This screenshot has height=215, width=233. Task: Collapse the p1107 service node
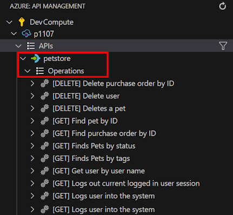[x=14, y=33]
